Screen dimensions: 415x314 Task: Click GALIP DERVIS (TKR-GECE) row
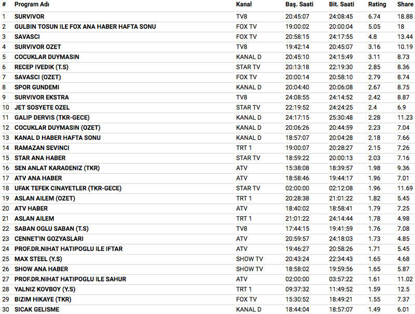(45, 117)
